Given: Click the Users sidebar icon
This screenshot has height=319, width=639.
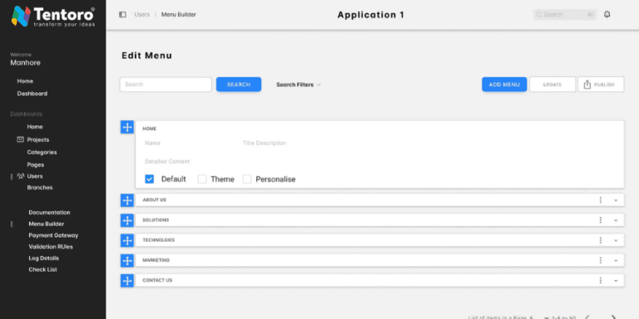Looking at the screenshot, I should point(20,176).
